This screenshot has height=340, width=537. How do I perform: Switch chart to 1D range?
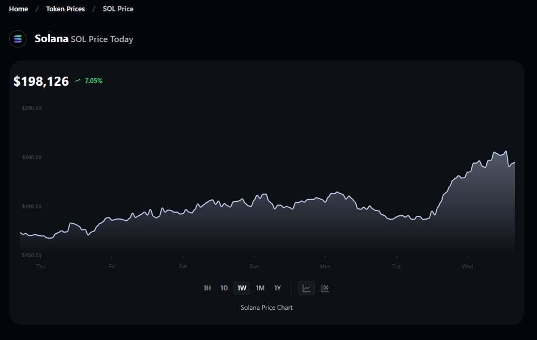[x=224, y=288]
